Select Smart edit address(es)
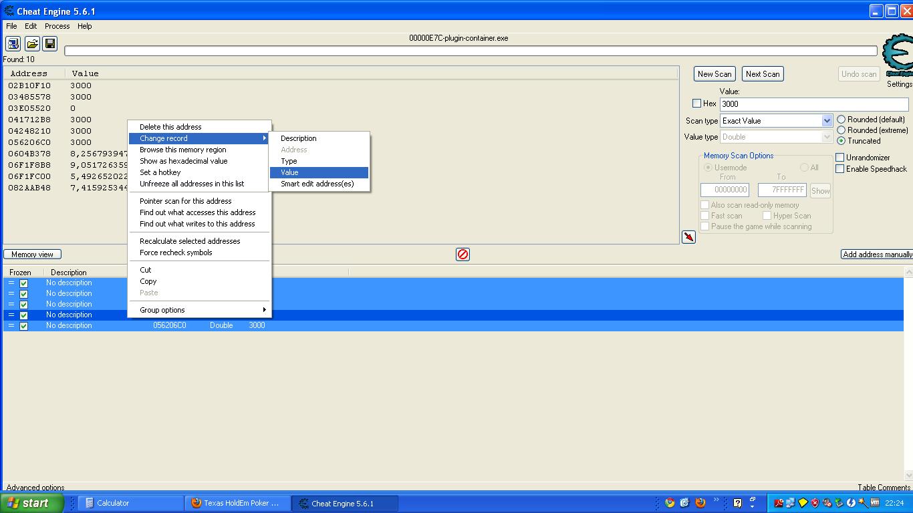 (x=319, y=184)
